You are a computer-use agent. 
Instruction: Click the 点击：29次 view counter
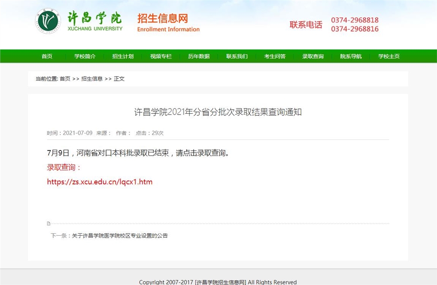[x=149, y=133]
